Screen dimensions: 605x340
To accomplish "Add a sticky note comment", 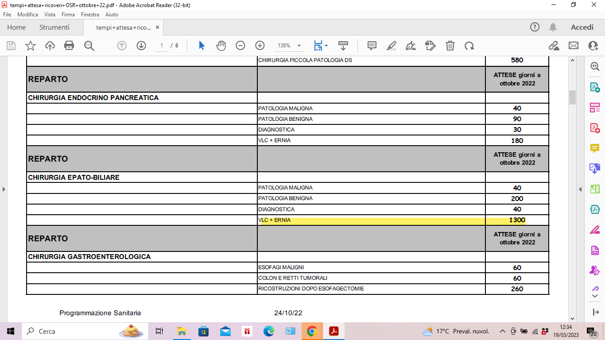I will click(x=372, y=46).
